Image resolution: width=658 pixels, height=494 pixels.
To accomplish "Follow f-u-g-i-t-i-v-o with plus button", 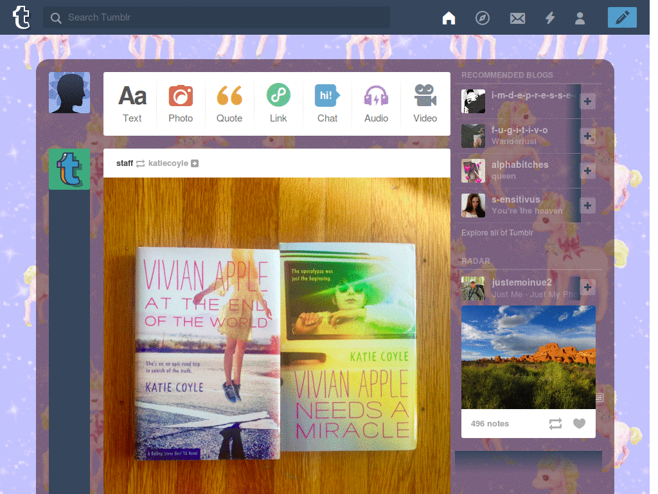I will click(587, 136).
